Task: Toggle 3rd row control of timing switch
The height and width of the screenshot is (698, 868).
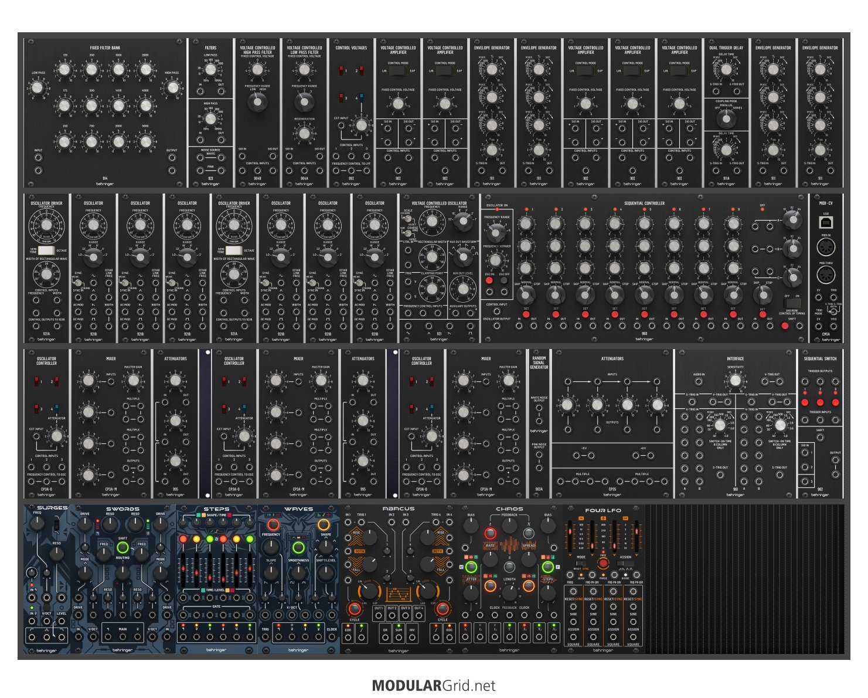Action: tap(792, 304)
